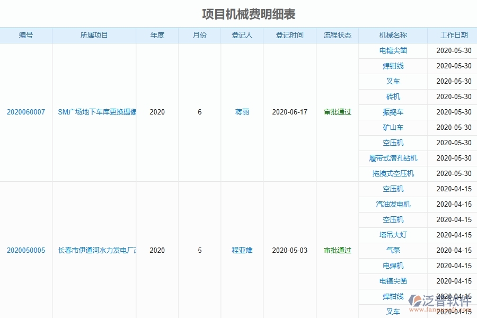Open 振捣车 machinery details
The image size is (477, 318).
point(392,112)
